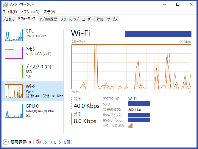
Task: Switch to the サービス tab
Action: point(112,19)
